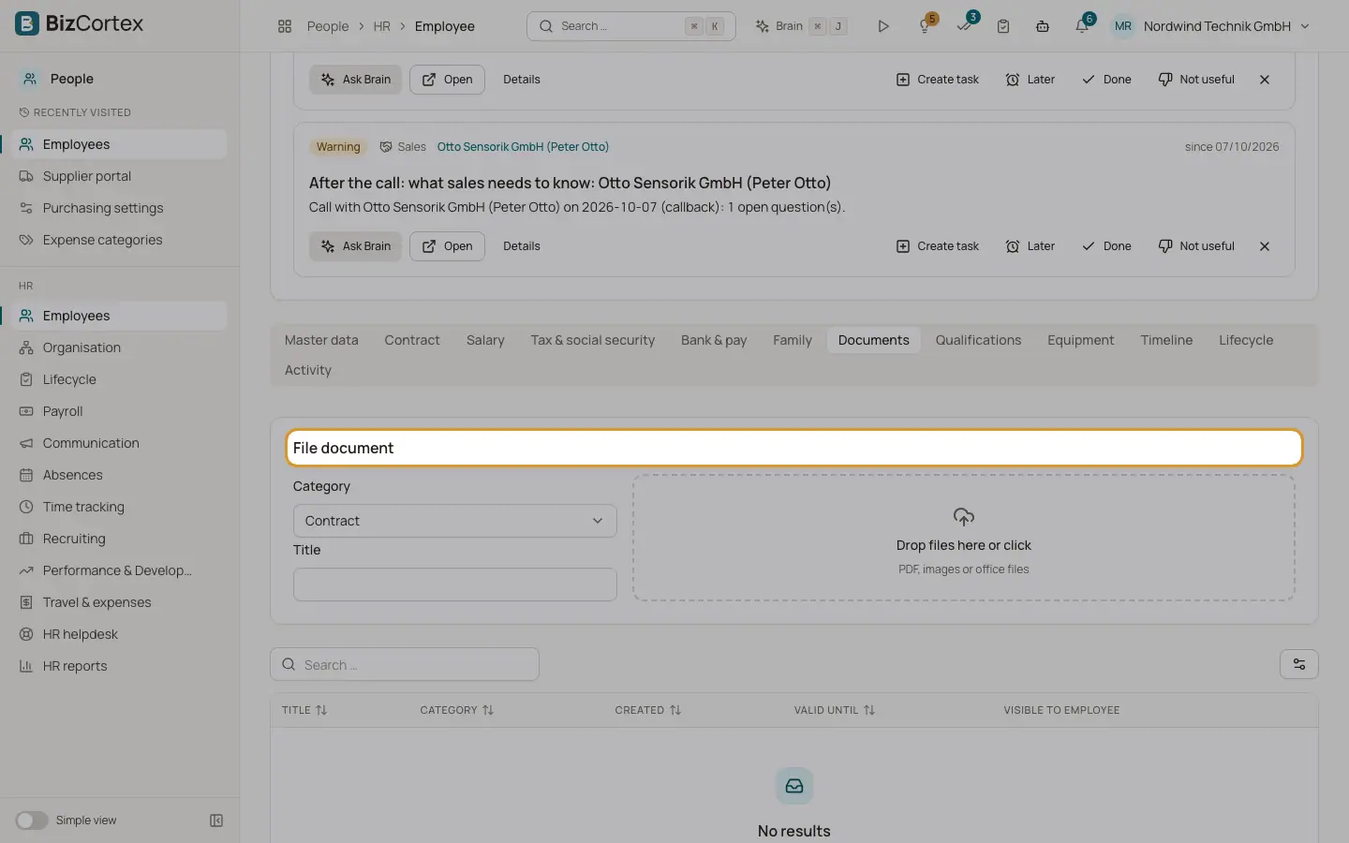
Task: Sort table by Category column
Action: tap(457, 710)
